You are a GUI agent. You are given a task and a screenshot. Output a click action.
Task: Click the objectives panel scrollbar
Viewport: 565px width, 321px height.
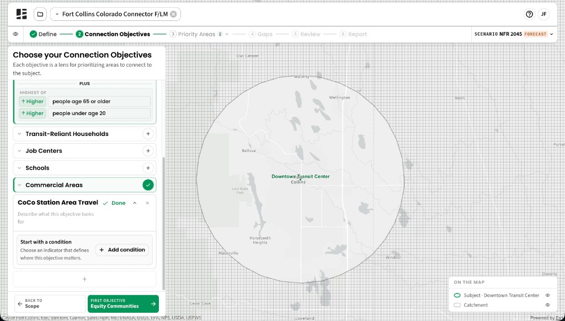pos(163,223)
